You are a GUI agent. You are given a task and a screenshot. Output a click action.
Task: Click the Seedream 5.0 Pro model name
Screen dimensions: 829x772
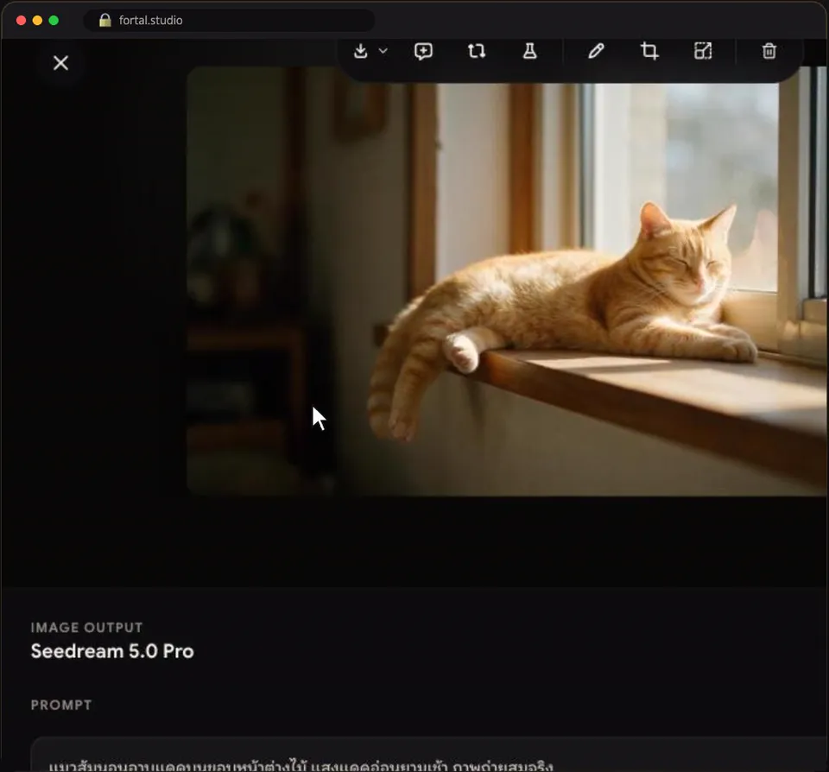(x=112, y=651)
